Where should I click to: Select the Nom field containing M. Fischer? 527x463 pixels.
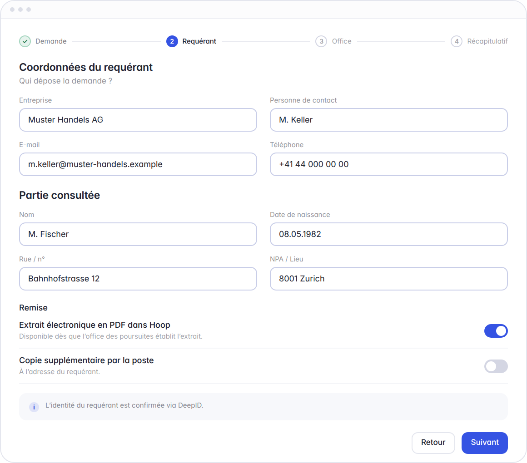coord(138,234)
